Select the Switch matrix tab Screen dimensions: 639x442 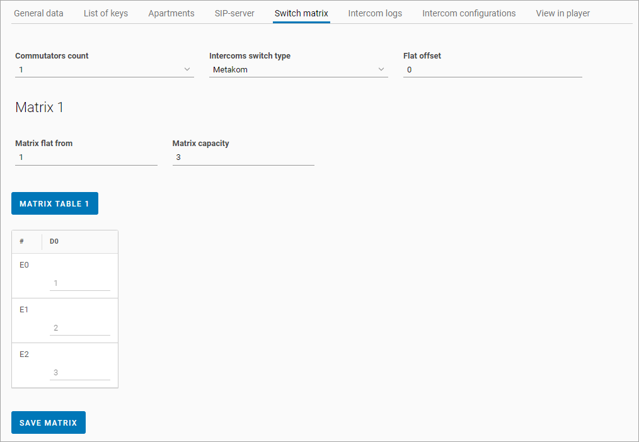301,13
